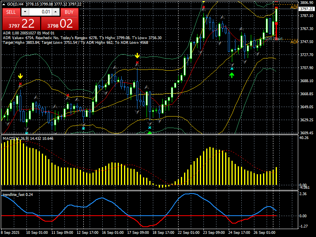The image size is (316, 237).
Task: Click the current price label 3797.22 on the axis
Action: (x=307, y=9)
